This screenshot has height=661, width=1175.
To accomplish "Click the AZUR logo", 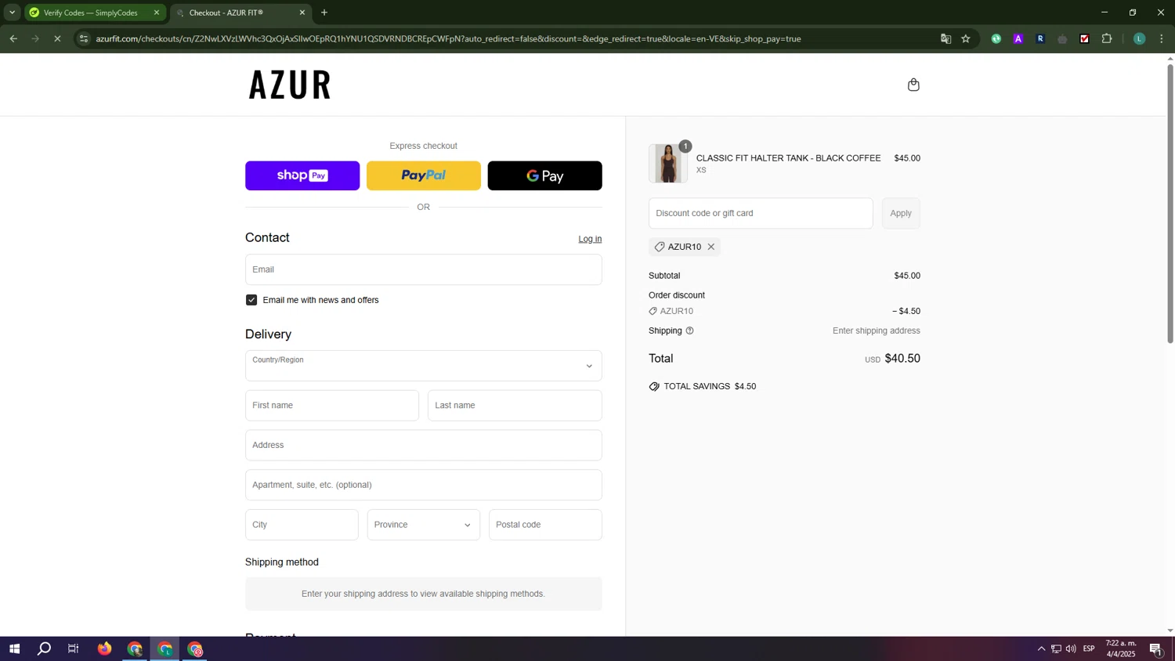I will (x=290, y=85).
